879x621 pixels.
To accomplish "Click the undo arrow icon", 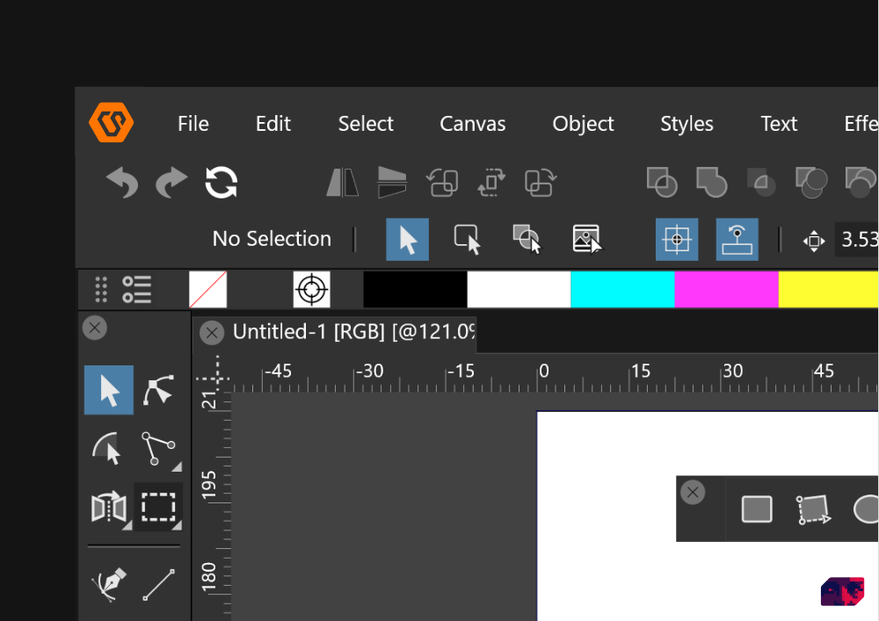I will (122, 183).
